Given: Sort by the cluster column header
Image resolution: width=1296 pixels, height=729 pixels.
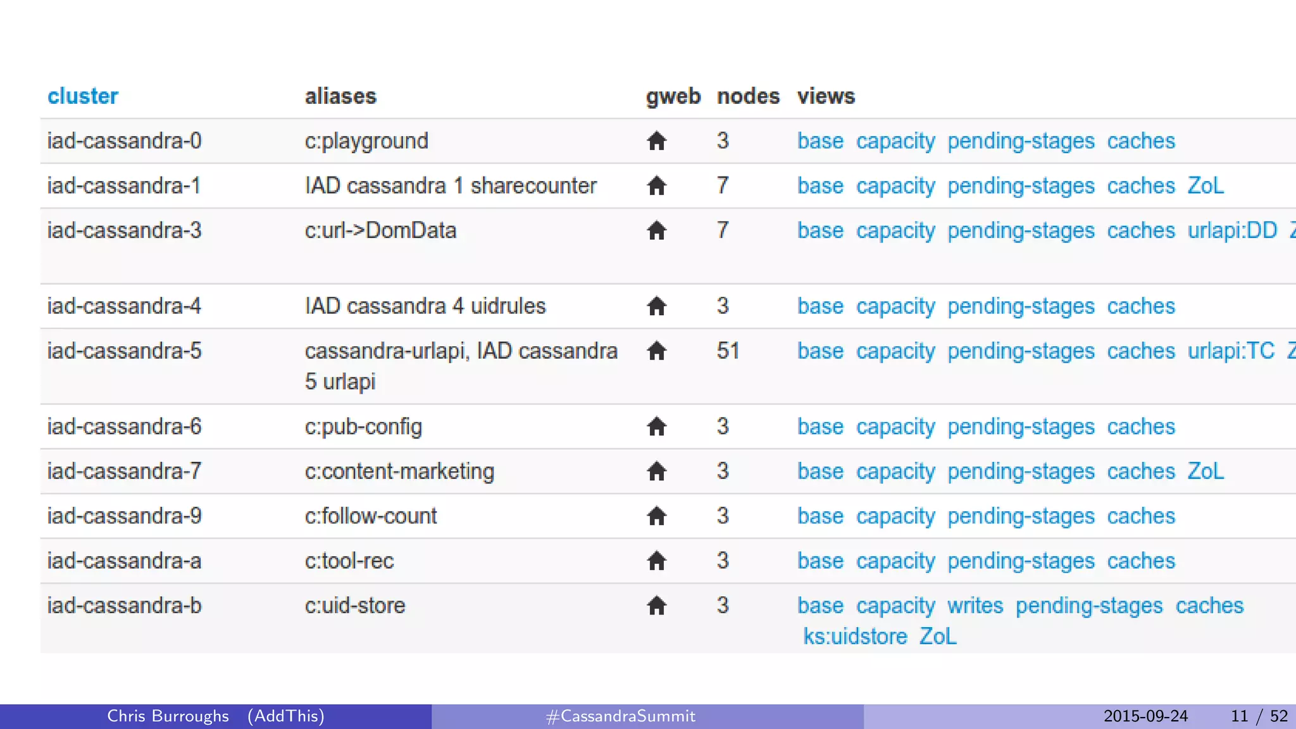Looking at the screenshot, I should [83, 96].
